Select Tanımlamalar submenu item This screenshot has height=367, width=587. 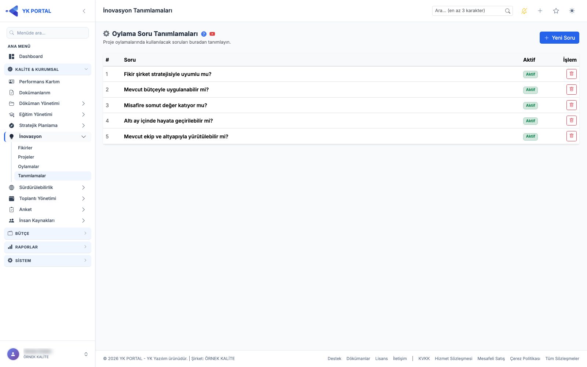tap(52, 176)
